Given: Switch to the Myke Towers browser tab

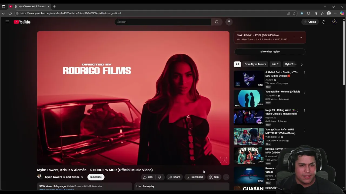Looking at the screenshot, I should (30, 6).
